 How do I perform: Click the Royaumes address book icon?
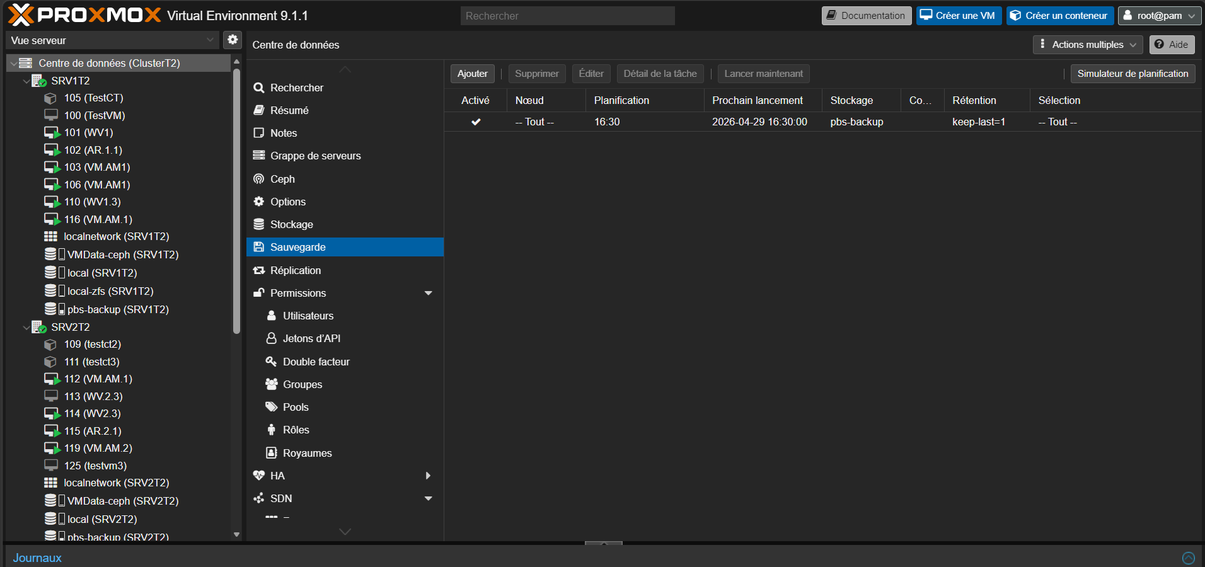(271, 453)
